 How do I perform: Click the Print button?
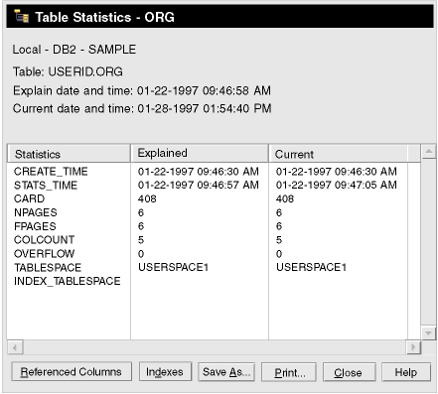289,372
